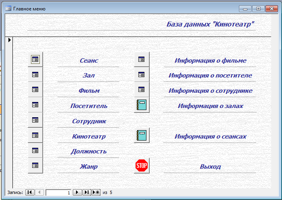Viewport: 282px width, 200px height.
Task: Open the Сотрудник form icon button
Action: [x=35, y=120]
